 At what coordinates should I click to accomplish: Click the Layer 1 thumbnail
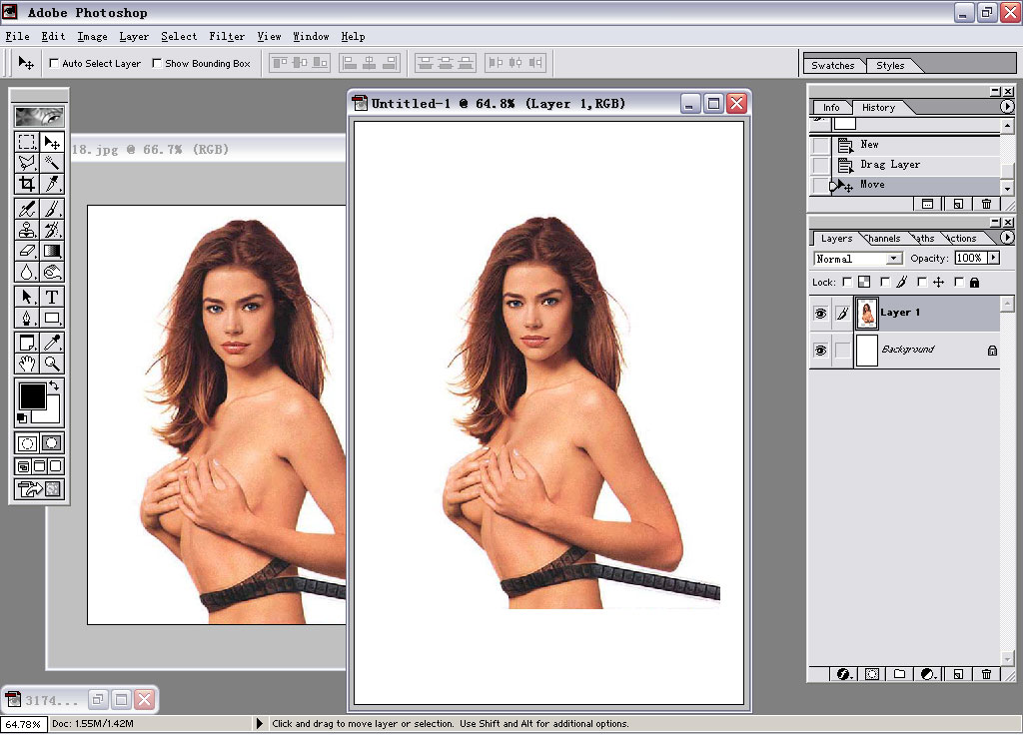click(x=866, y=313)
